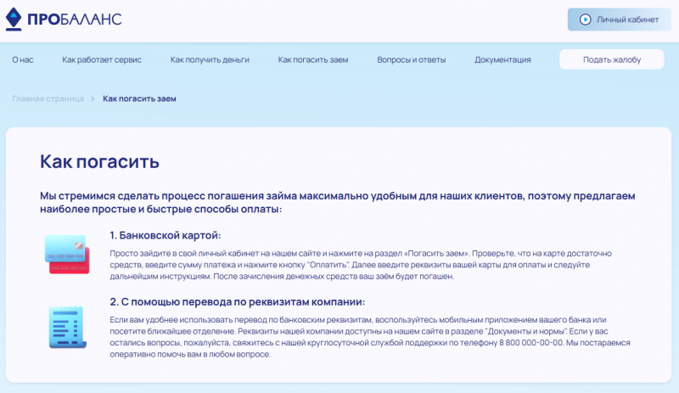The width and height of the screenshot is (679, 393).
Task: Open Как получить деньги page
Action: click(210, 59)
